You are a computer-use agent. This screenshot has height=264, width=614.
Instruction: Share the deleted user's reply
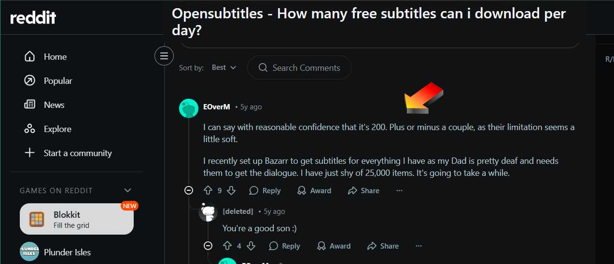383,246
